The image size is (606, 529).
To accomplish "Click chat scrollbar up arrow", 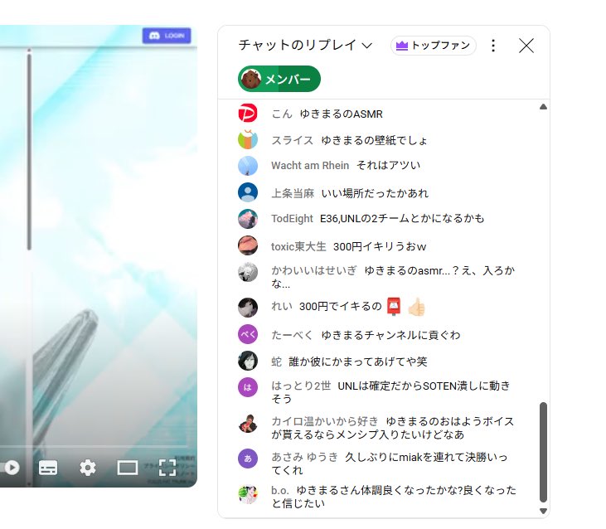I will click(x=543, y=107).
